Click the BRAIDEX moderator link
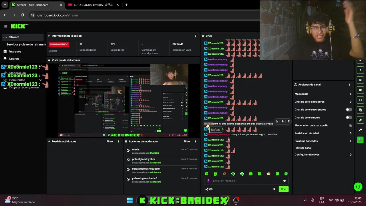 154,153
